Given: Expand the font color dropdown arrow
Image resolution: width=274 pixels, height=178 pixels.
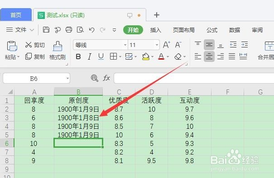Looking at the screenshot, I should pos(168,56).
